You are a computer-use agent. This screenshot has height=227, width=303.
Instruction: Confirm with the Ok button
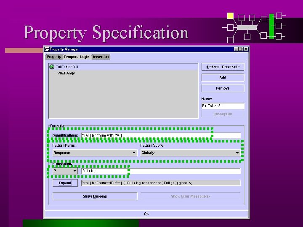click(146, 214)
